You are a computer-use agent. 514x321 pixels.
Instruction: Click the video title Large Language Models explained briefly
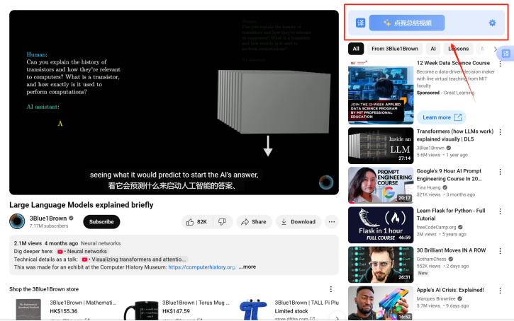82,205
